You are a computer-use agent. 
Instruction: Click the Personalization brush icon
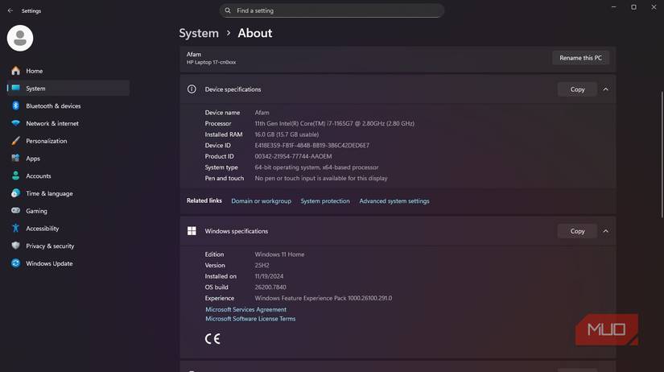tap(15, 141)
